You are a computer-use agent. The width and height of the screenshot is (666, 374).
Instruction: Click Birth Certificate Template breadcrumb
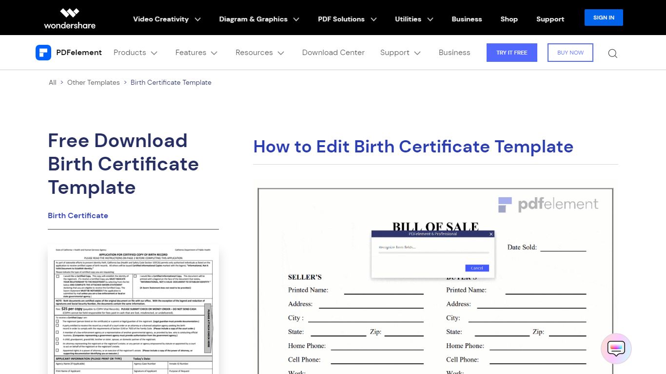click(x=171, y=82)
